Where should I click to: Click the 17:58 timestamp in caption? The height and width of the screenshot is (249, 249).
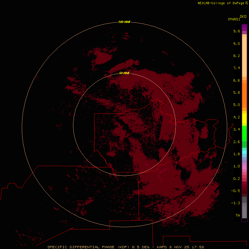[x=198, y=247]
